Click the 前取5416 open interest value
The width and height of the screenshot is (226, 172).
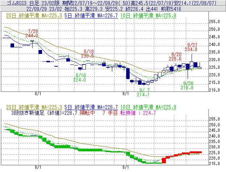click(x=171, y=9)
